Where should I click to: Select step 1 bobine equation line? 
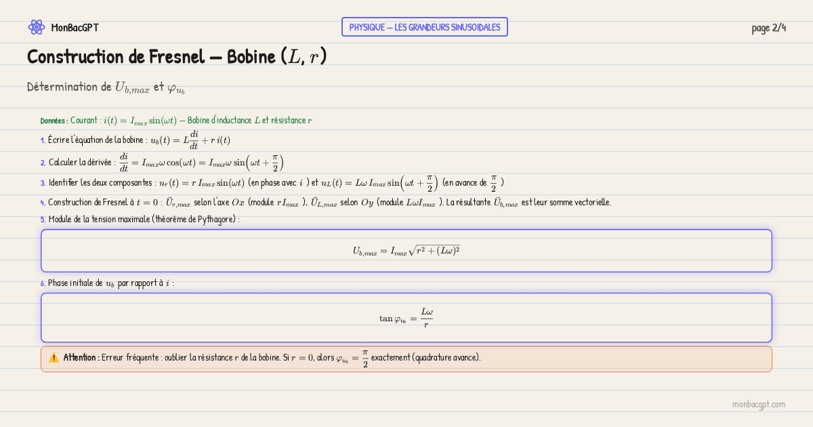click(135, 140)
